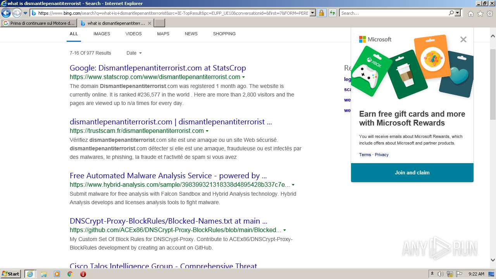Screen dimensions: 496x279
Task: Click the green statscrop.com URL text
Action: click(x=155, y=77)
